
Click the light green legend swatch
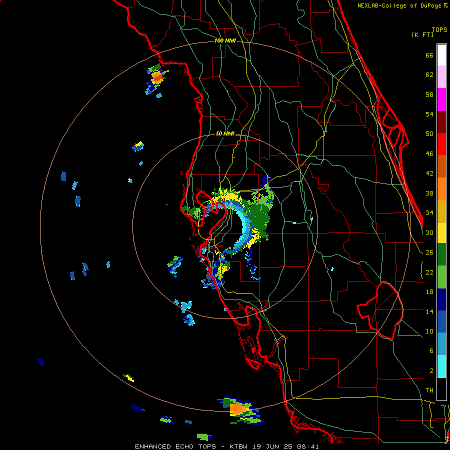pos(441,277)
